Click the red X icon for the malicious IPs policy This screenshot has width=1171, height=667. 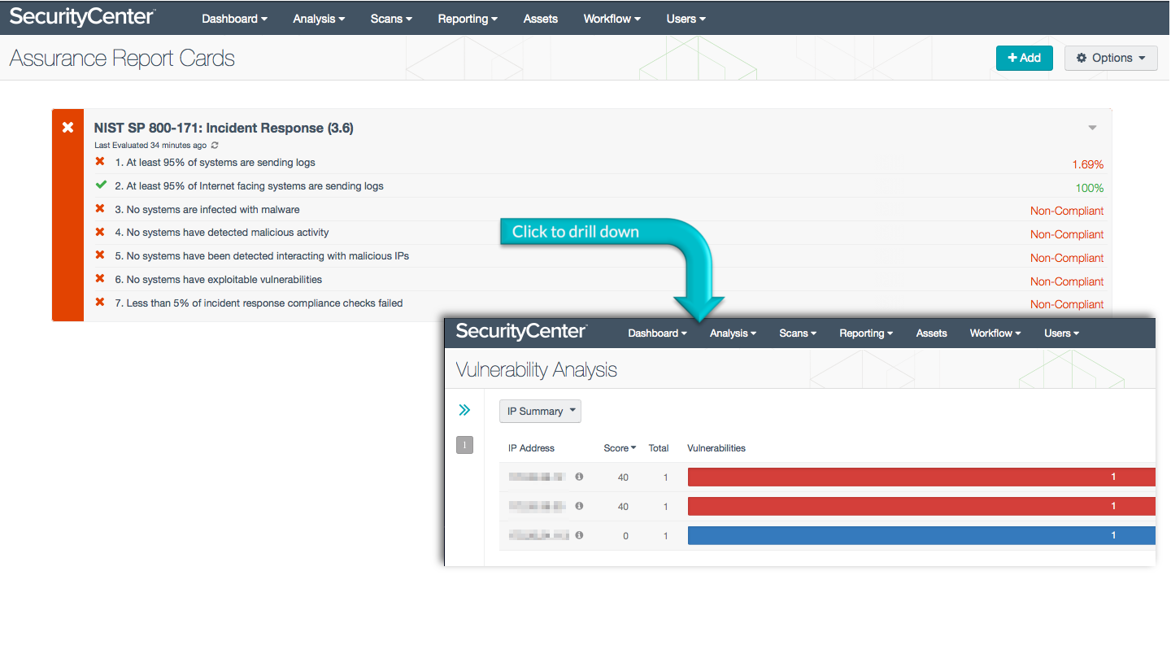point(100,255)
